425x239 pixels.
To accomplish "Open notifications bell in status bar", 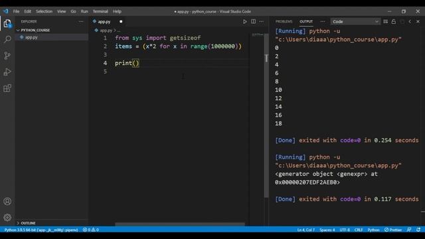I will [x=418, y=230].
